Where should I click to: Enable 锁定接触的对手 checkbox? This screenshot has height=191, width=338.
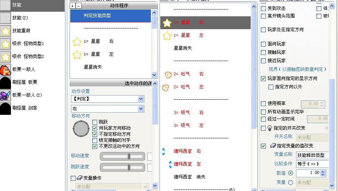point(95,140)
